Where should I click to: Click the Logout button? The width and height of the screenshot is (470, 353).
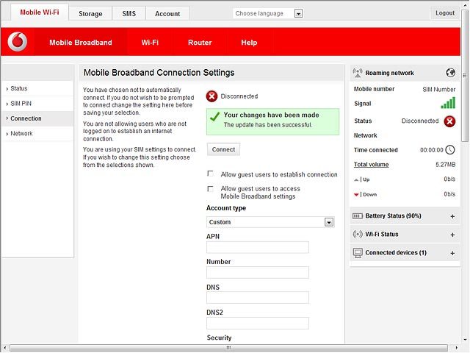point(445,13)
